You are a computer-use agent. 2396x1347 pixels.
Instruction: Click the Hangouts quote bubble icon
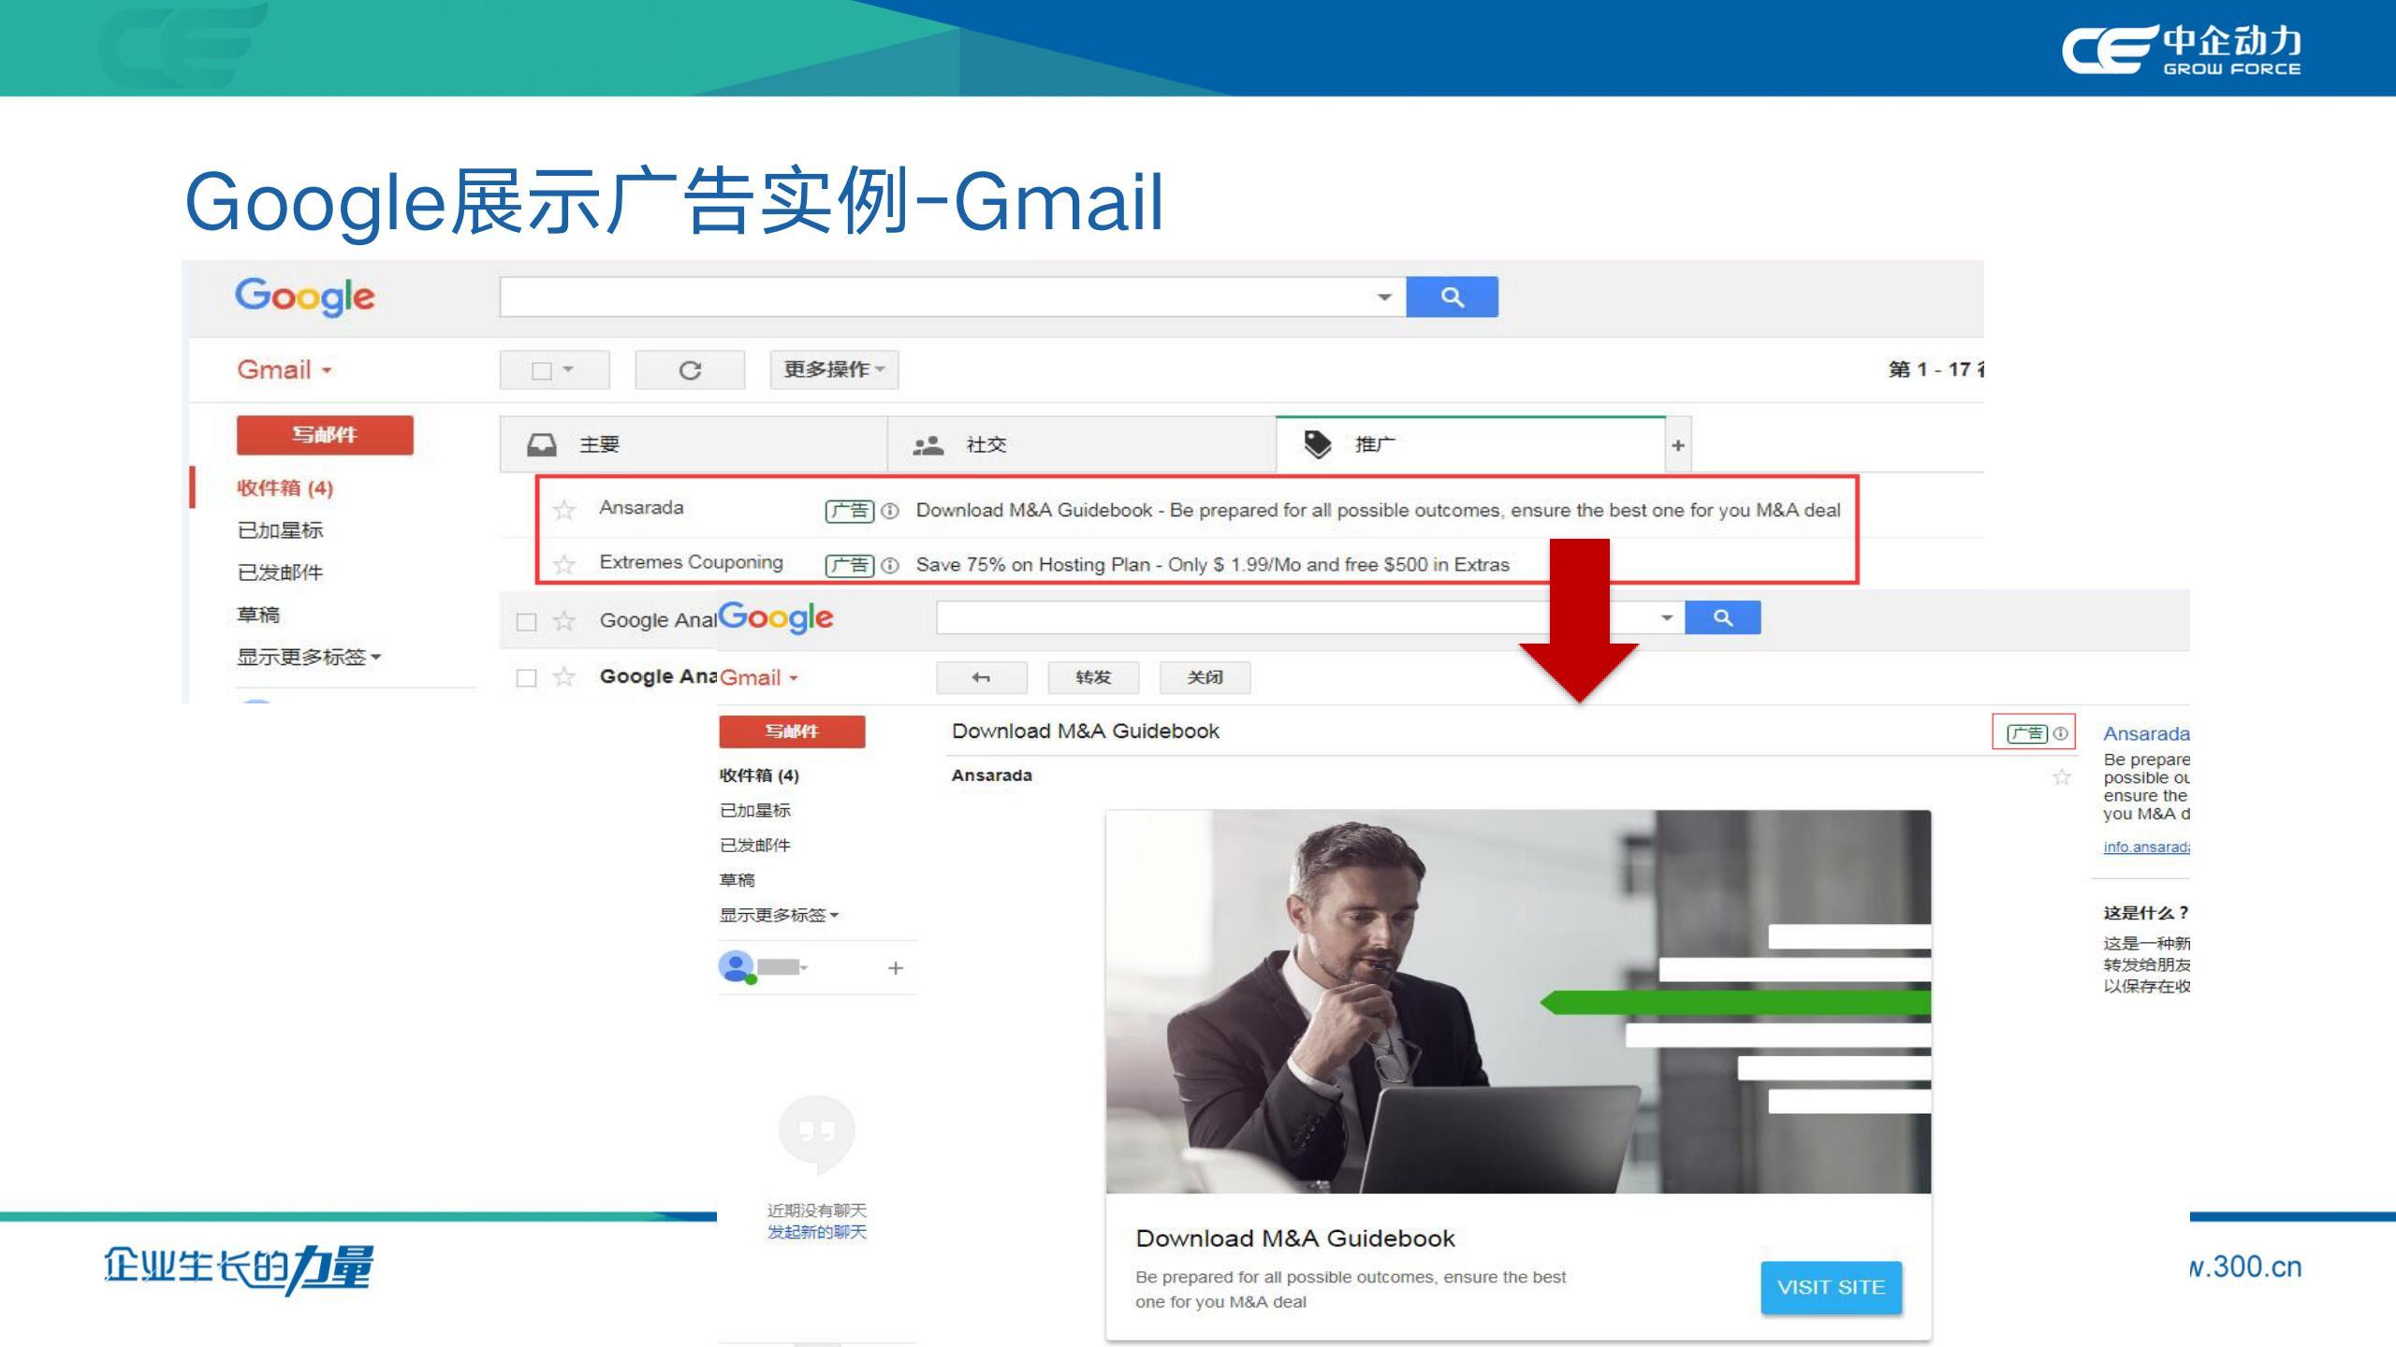(x=816, y=1135)
